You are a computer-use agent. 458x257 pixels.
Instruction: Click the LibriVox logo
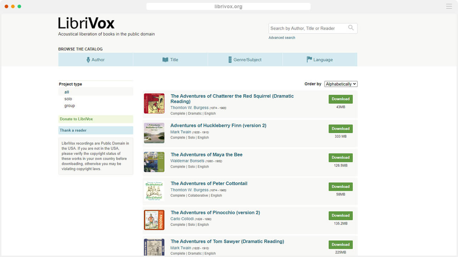(x=86, y=24)
